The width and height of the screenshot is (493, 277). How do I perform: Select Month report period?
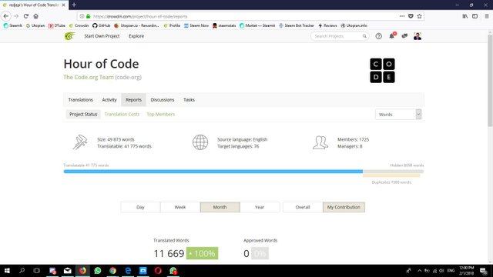coord(220,207)
